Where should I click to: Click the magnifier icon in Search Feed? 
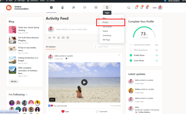95,47
